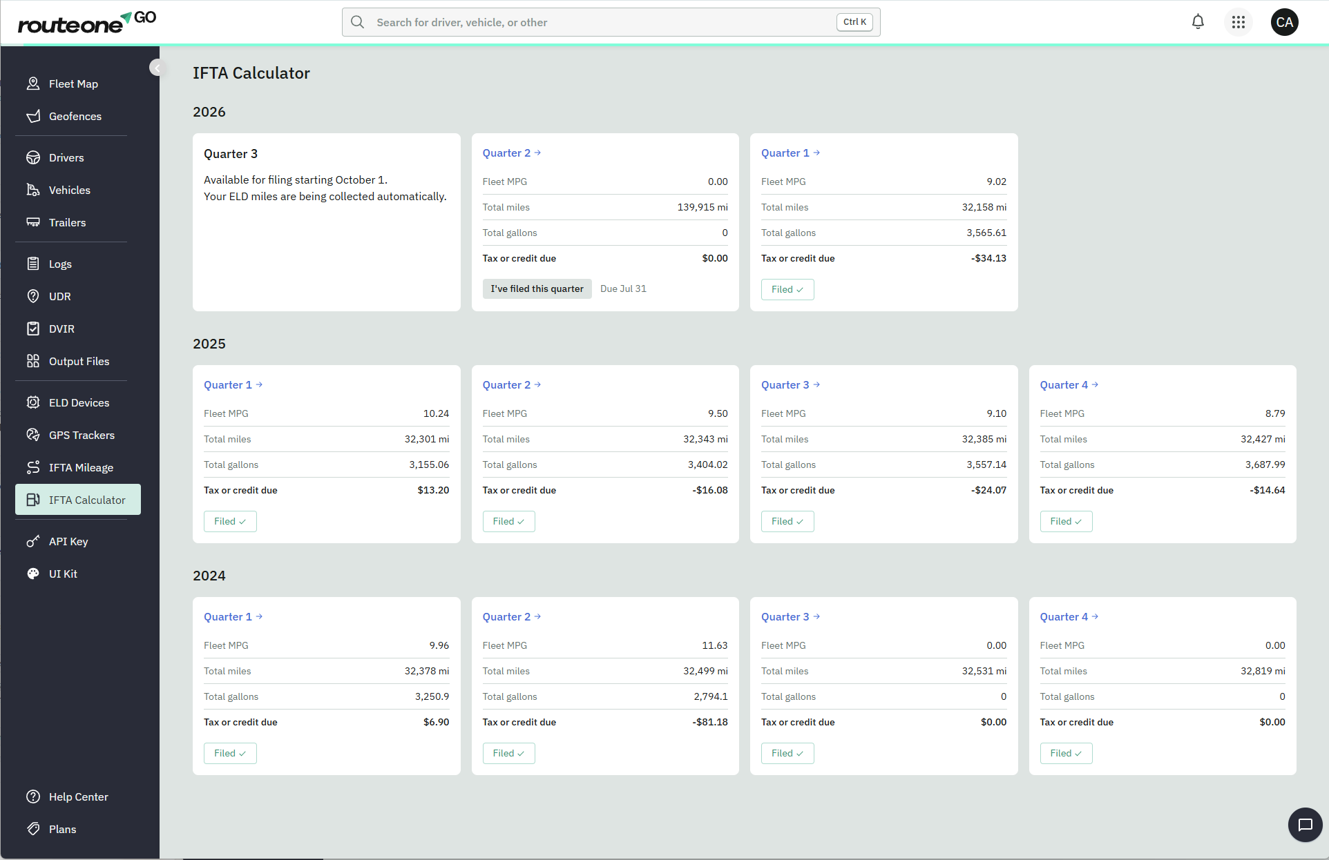Open UI Kit palette icon
The image size is (1329, 860).
click(x=33, y=574)
